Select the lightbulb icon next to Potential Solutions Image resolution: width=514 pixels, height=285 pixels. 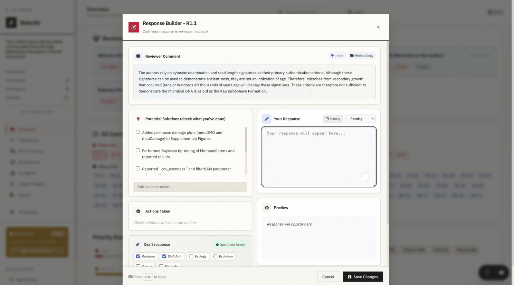(138, 119)
